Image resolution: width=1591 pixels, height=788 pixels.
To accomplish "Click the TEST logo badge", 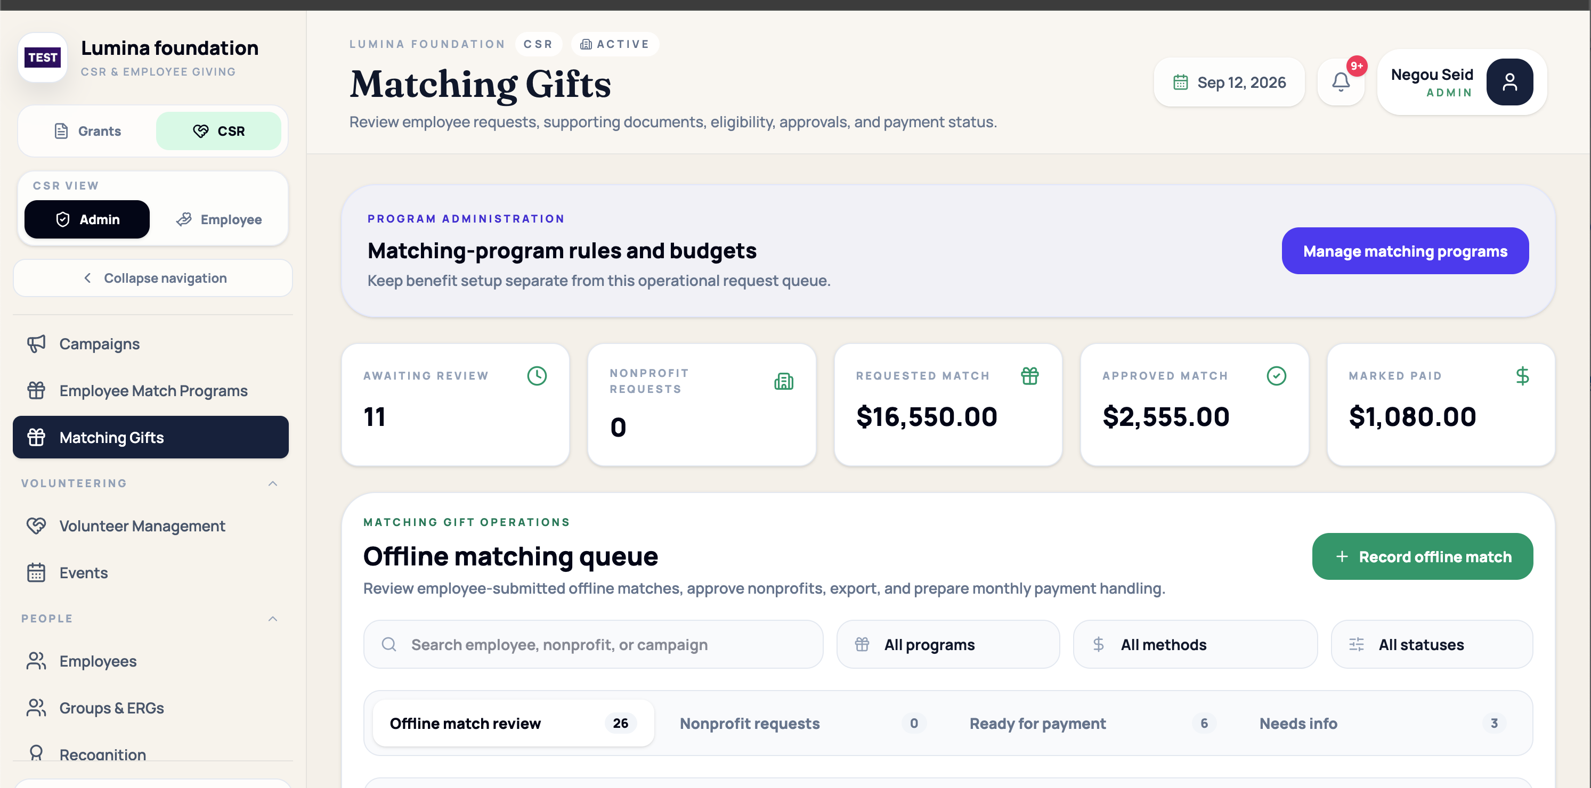I will coord(43,58).
